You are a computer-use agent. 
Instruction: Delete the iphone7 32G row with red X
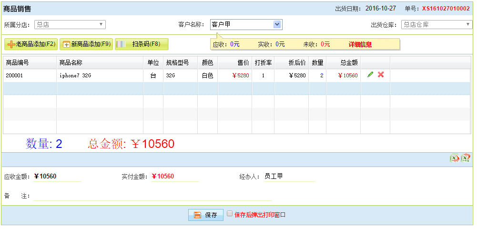381,75
